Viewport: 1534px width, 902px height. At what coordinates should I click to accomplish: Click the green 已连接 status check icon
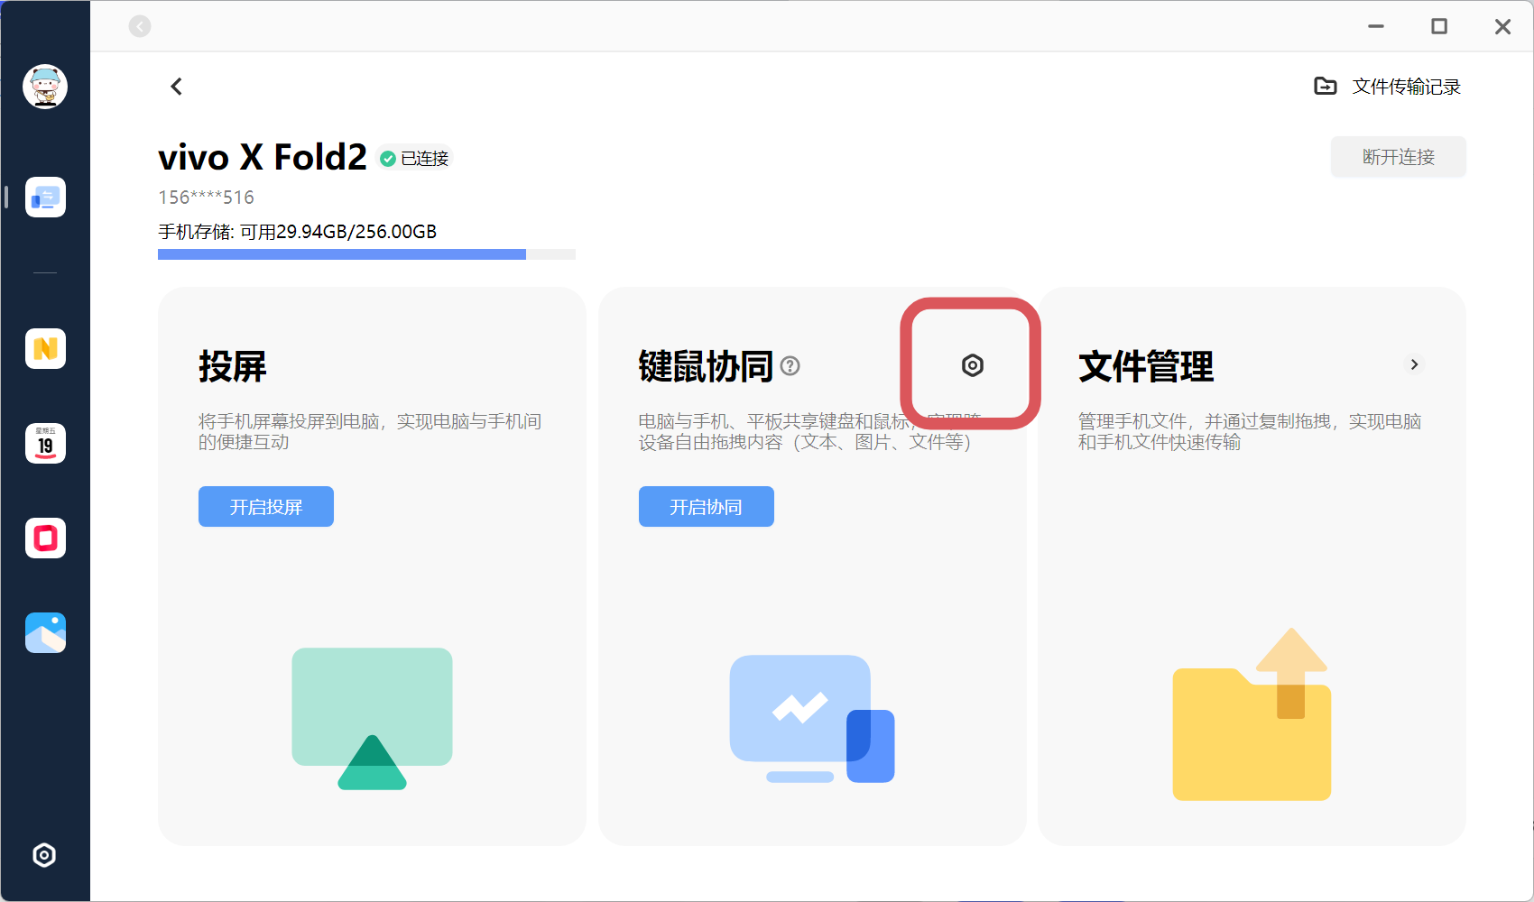click(388, 159)
